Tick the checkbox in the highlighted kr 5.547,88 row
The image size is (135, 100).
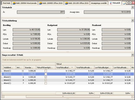click(x=46, y=74)
